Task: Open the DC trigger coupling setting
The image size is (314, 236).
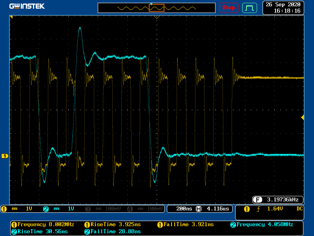Action: (299, 208)
